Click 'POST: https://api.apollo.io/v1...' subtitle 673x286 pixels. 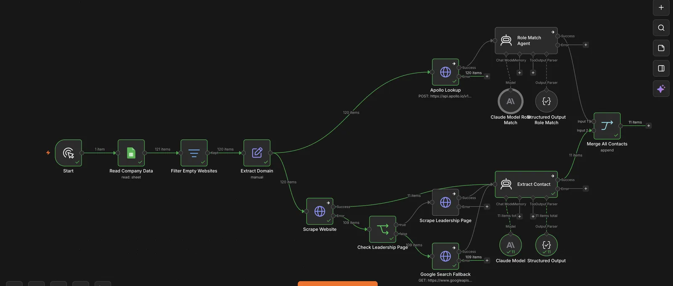[445, 96]
